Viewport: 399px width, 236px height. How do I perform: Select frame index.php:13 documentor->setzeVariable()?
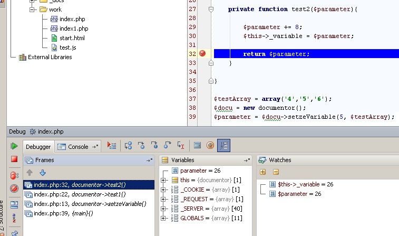[x=89, y=204]
